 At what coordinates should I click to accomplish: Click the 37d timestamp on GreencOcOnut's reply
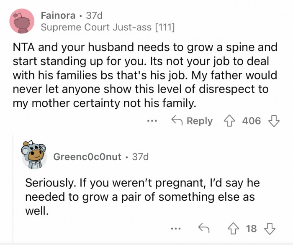[x=140, y=157]
